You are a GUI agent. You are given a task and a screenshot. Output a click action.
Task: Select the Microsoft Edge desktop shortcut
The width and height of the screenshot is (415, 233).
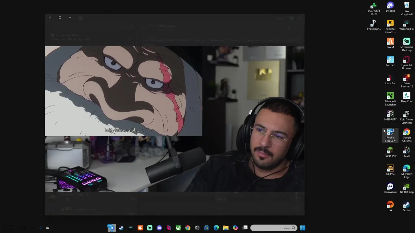pos(407,172)
